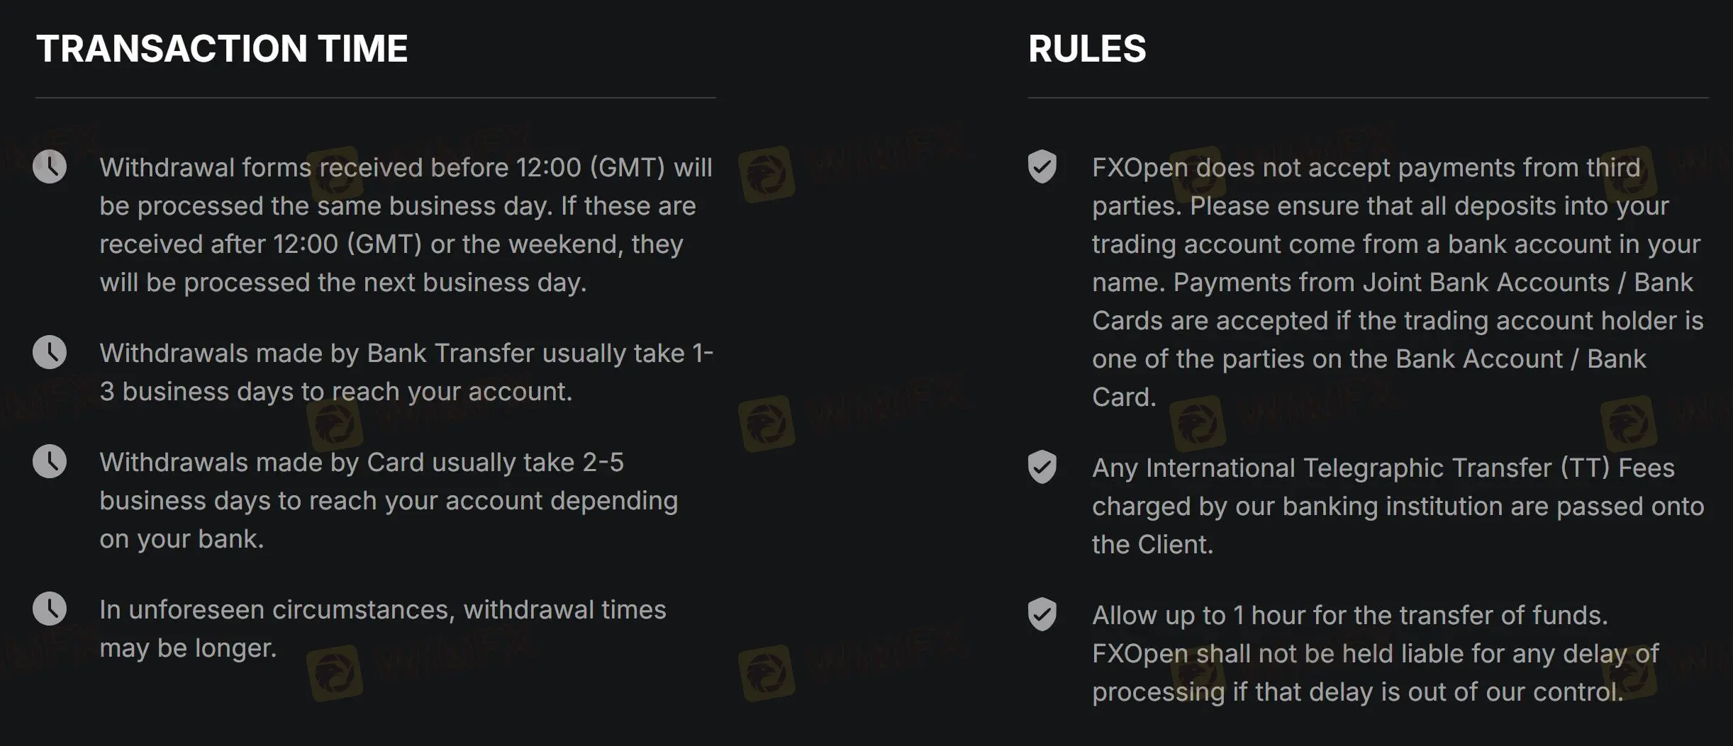Click the divider line under RULES heading
1733x746 pixels.
[1369, 97]
